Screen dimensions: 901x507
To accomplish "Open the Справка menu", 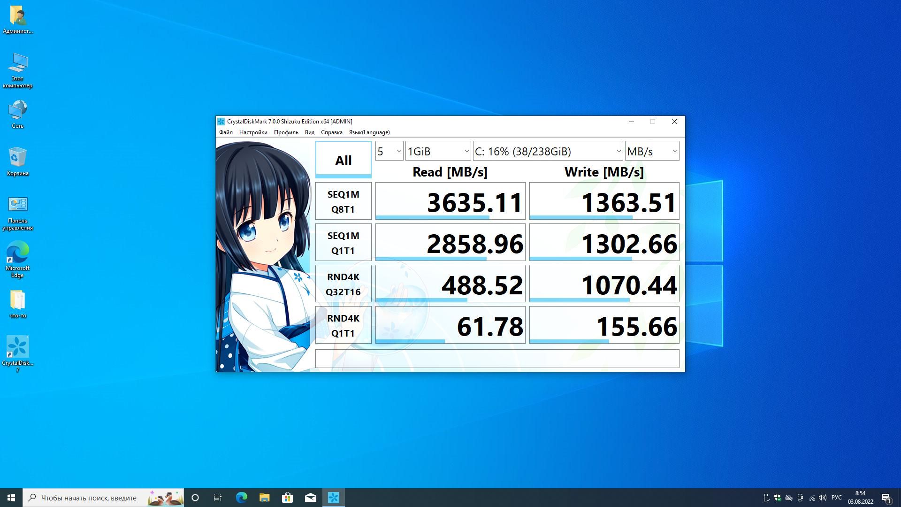I will (x=331, y=132).
